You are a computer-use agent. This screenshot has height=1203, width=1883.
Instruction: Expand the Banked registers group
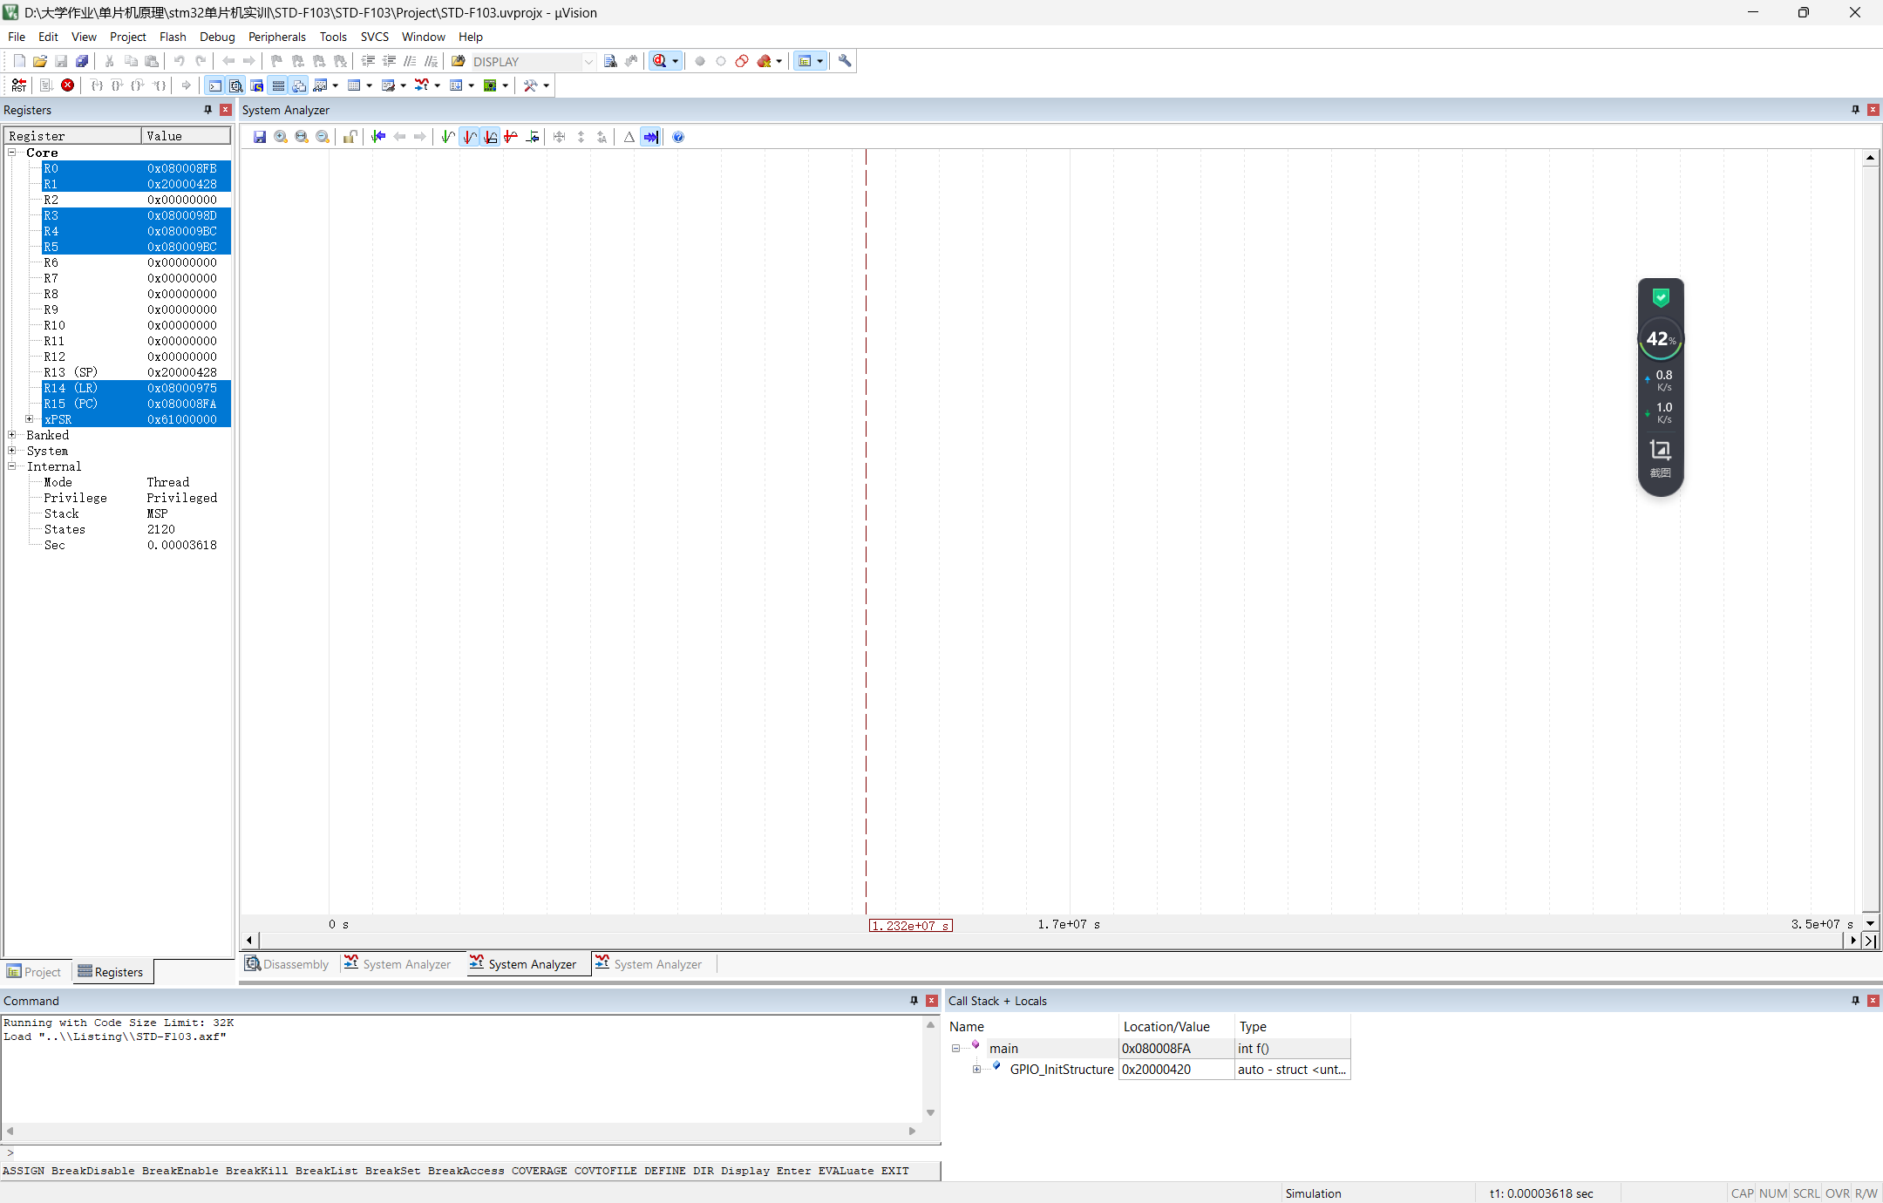(12, 435)
